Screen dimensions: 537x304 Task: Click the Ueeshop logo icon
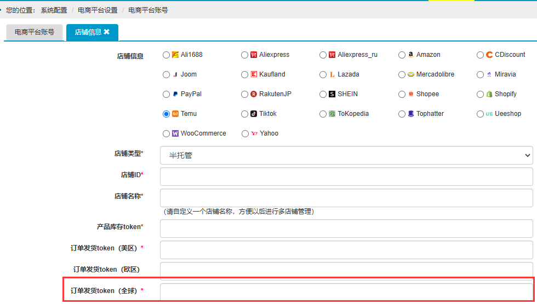[x=489, y=114]
